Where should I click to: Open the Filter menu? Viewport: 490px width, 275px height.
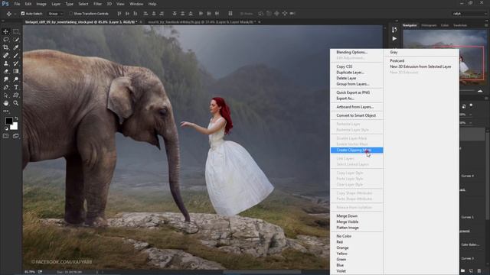point(97,4)
